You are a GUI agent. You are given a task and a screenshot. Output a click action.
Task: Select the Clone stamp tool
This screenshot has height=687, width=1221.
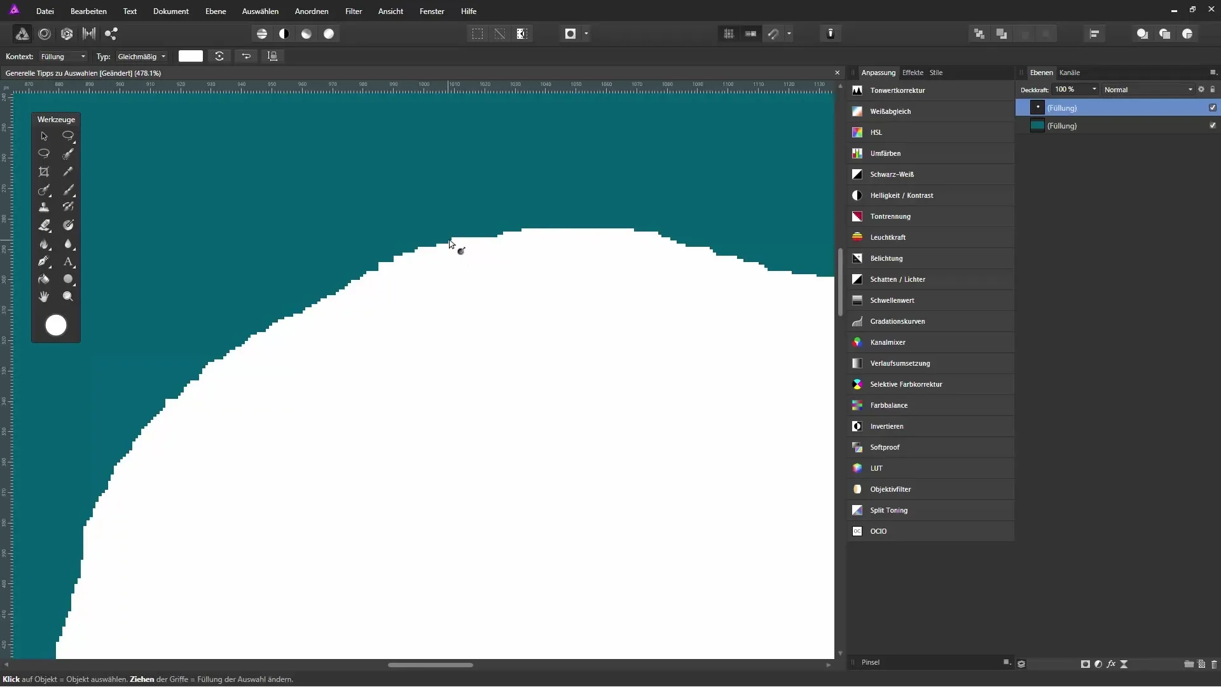pos(44,207)
